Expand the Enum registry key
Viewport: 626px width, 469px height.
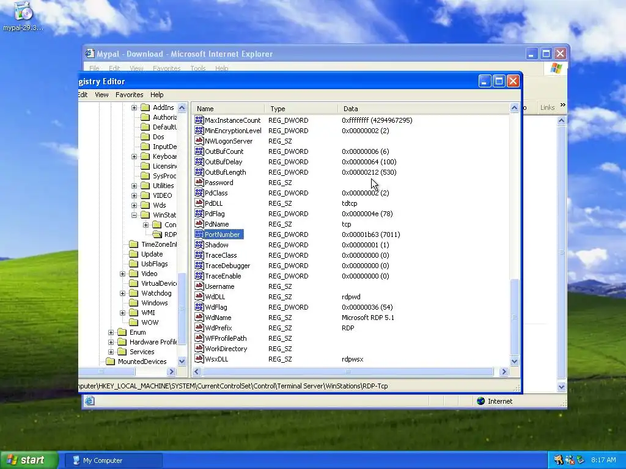pyautogui.click(x=111, y=332)
